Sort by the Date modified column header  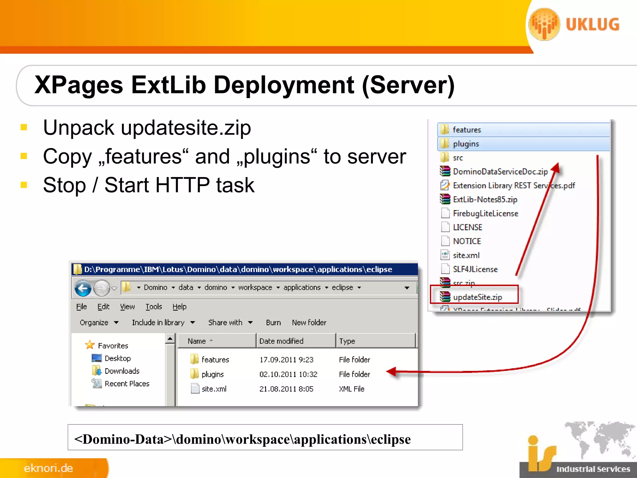(x=296, y=341)
